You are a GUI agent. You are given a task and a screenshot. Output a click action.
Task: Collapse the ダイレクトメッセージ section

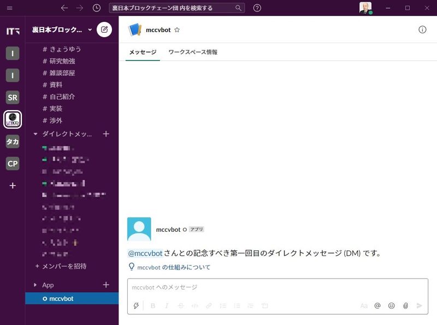[36, 134]
